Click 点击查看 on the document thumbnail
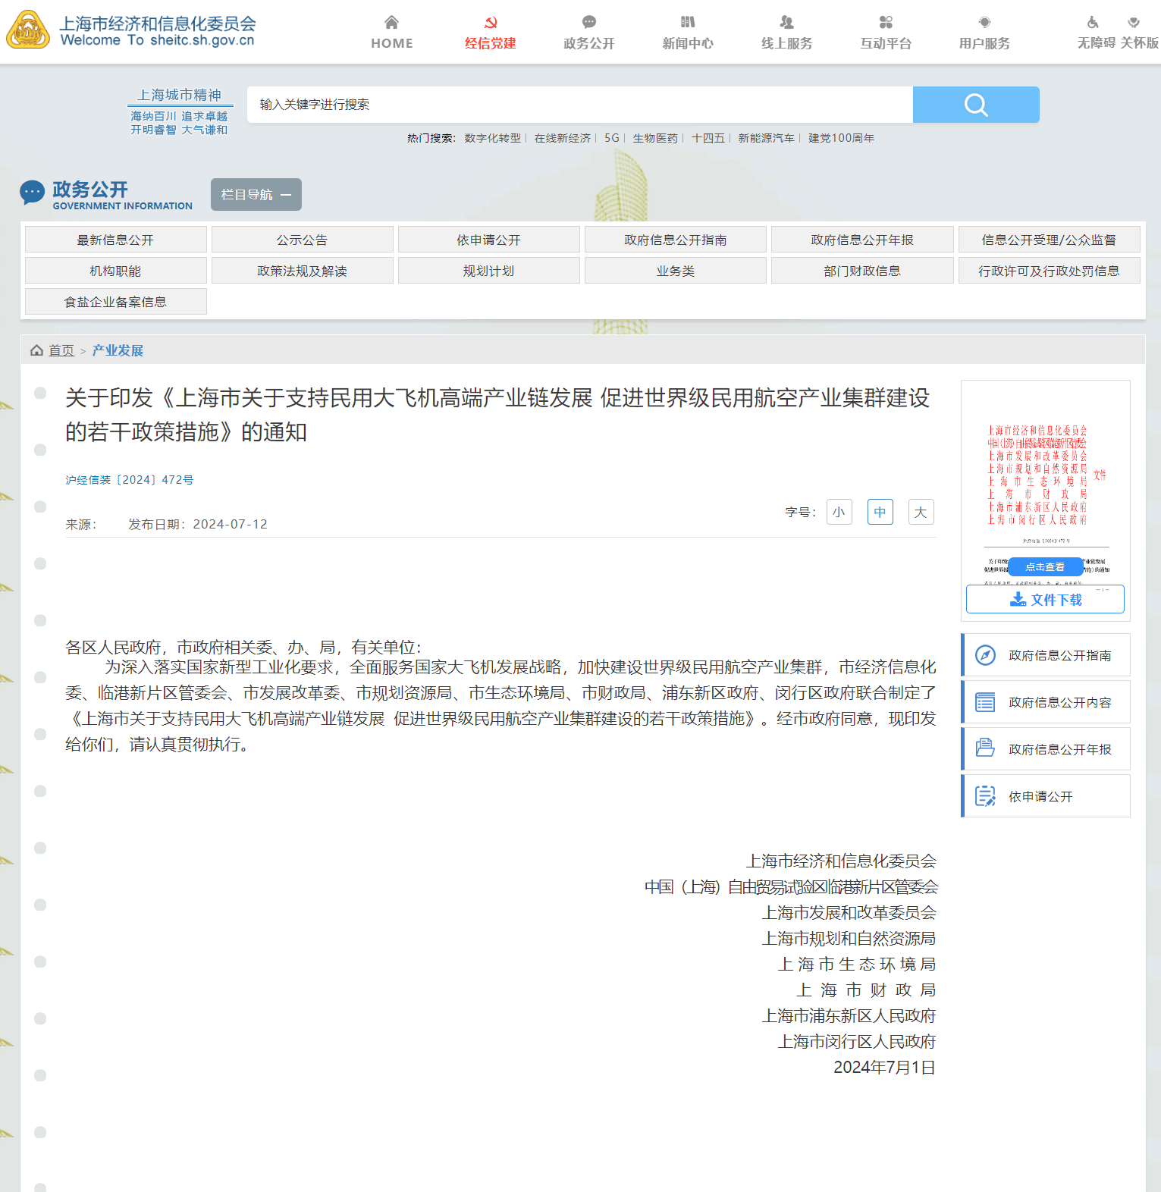This screenshot has height=1192, width=1161. coord(1045,567)
